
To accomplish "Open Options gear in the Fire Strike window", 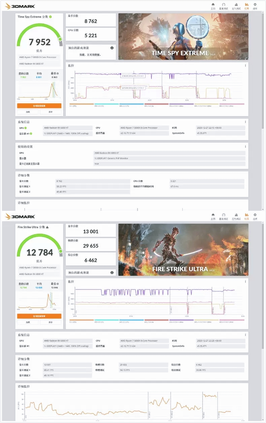I will click(x=255, y=216).
